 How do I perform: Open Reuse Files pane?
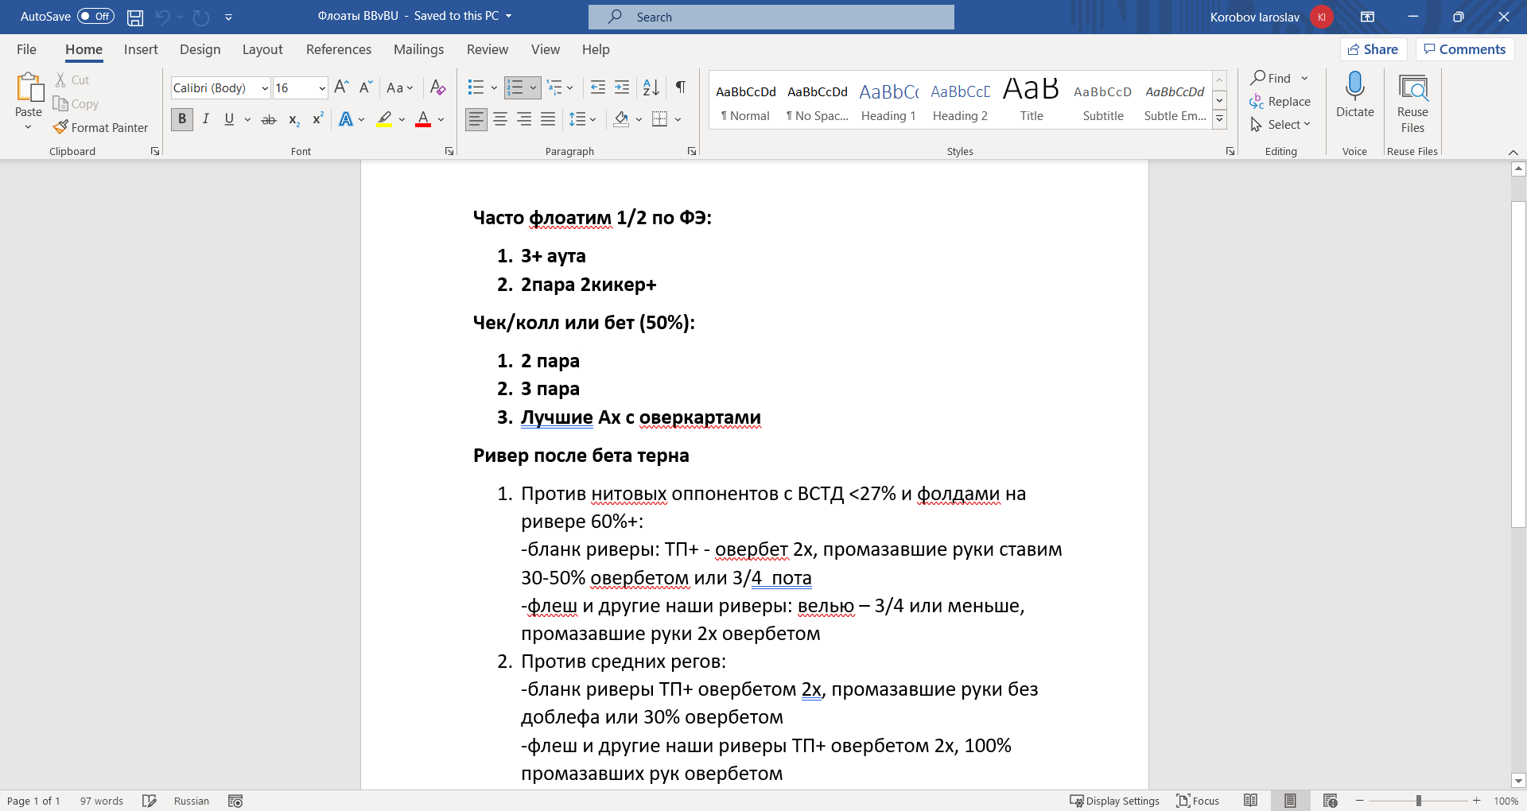click(1412, 104)
